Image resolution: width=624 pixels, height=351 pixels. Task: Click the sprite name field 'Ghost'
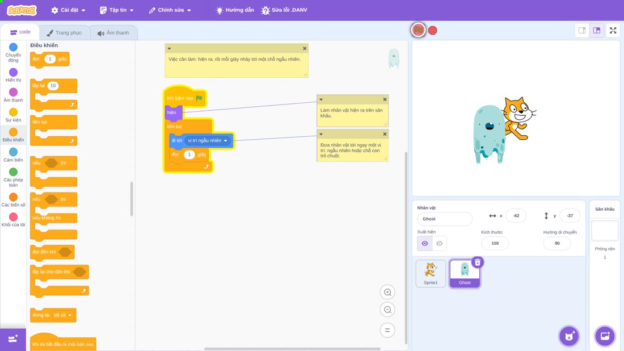coord(445,219)
